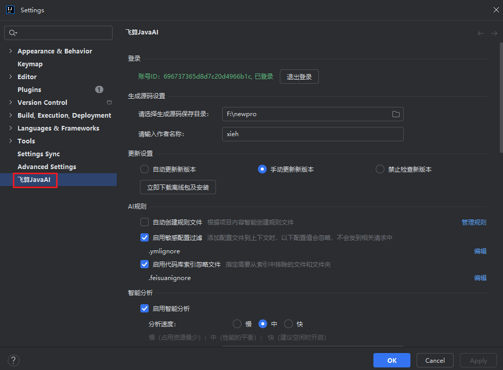503x370 pixels.
Task: Select 自动更新新版本 radio button
Action: point(145,169)
